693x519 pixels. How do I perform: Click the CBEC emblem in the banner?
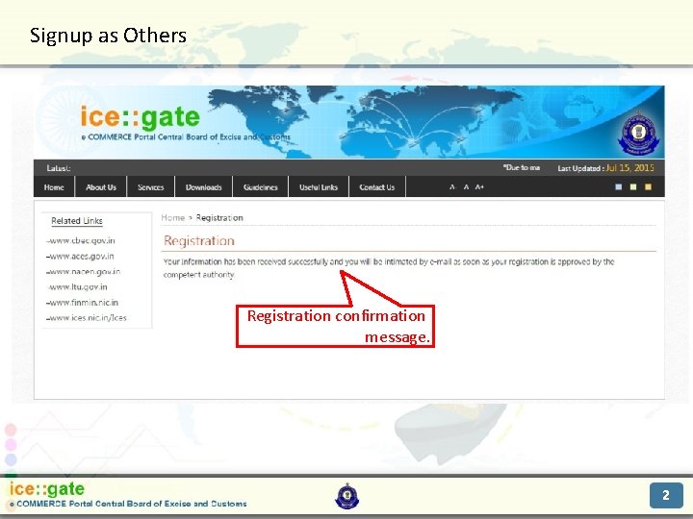coord(638,134)
